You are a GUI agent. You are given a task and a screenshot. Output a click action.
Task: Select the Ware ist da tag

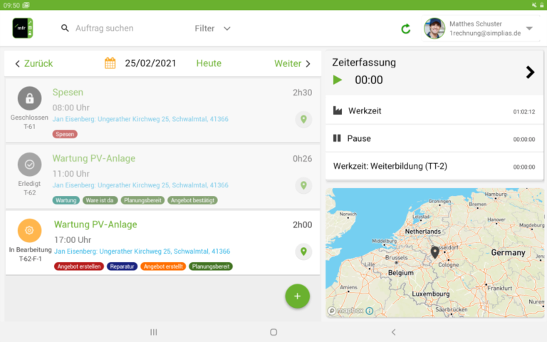click(x=100, y=200)
